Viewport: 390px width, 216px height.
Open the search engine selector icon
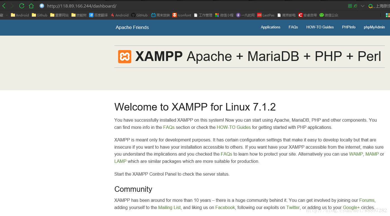[371, 6]
